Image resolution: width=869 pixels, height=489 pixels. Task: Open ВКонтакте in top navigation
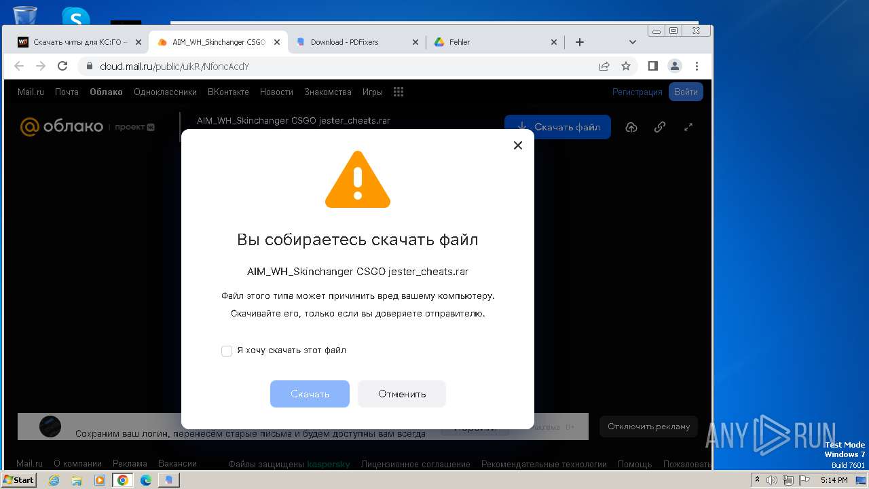coord(228,92)
